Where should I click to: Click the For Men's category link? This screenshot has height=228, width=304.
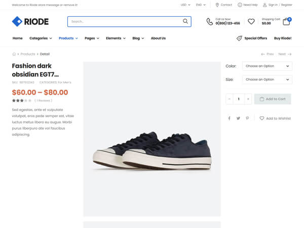(64, 83)
